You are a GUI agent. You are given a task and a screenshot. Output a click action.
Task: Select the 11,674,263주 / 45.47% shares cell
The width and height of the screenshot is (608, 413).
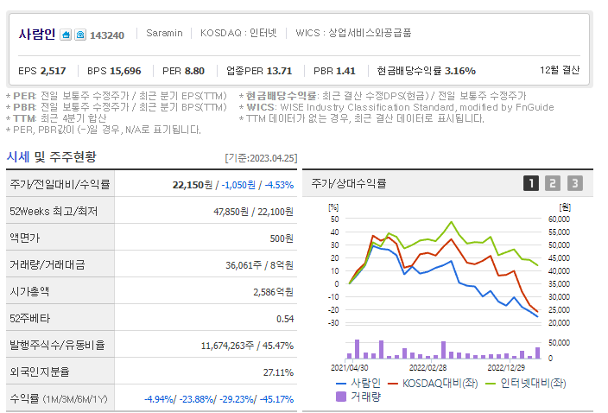pos(247,346)
